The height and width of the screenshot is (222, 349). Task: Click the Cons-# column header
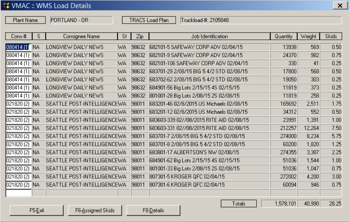click(x=19, y=37)
